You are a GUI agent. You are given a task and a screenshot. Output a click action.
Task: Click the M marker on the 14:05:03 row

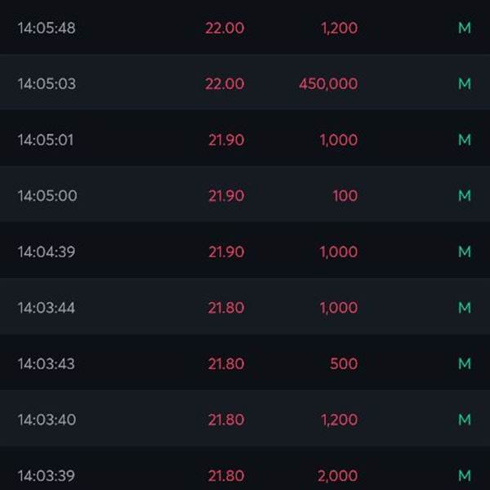(465, 84)
